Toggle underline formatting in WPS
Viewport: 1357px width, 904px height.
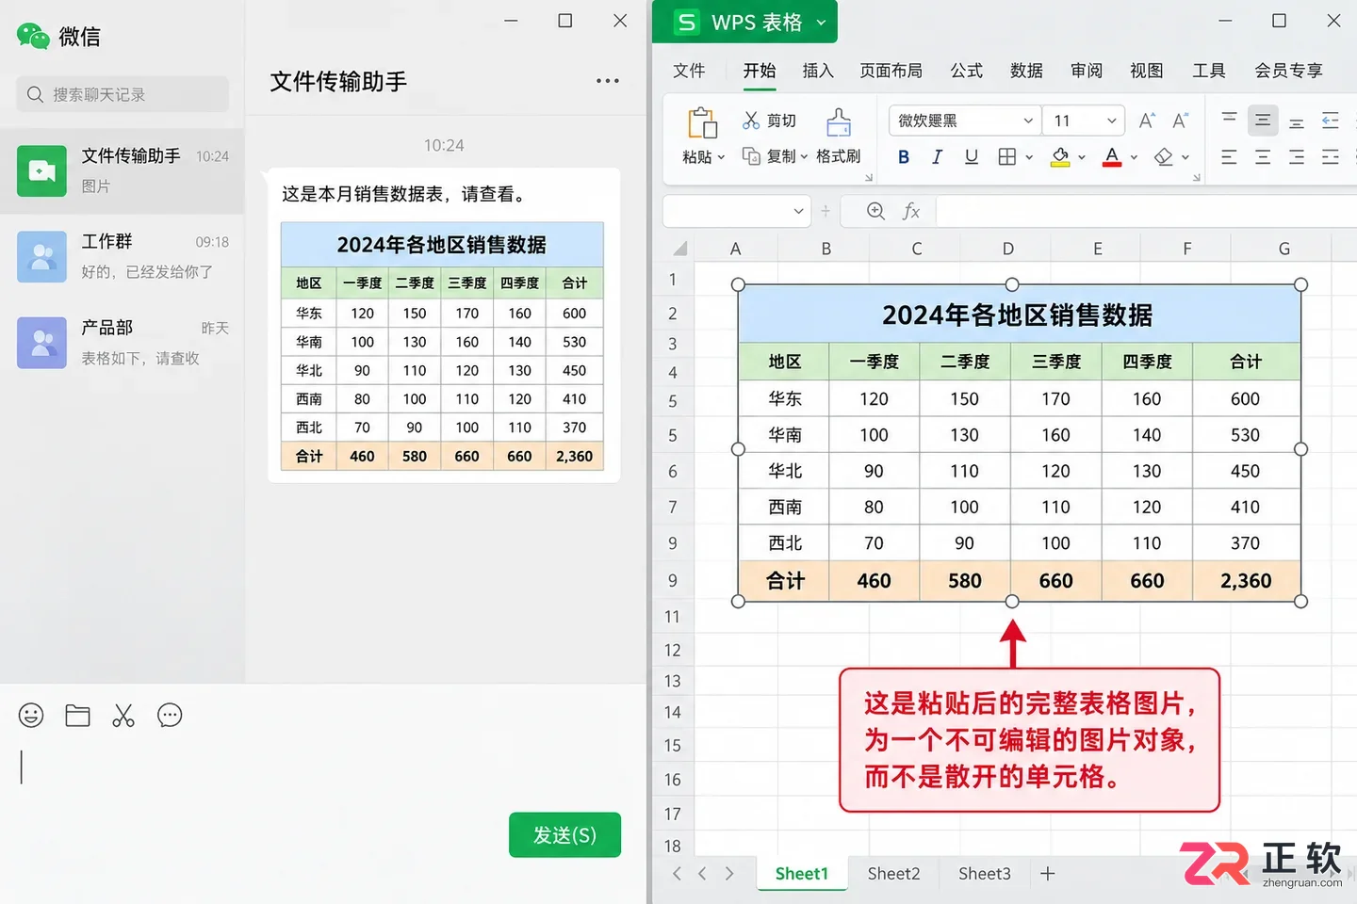click(972, 157)
